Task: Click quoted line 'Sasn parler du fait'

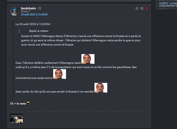Action: point(55,91)
